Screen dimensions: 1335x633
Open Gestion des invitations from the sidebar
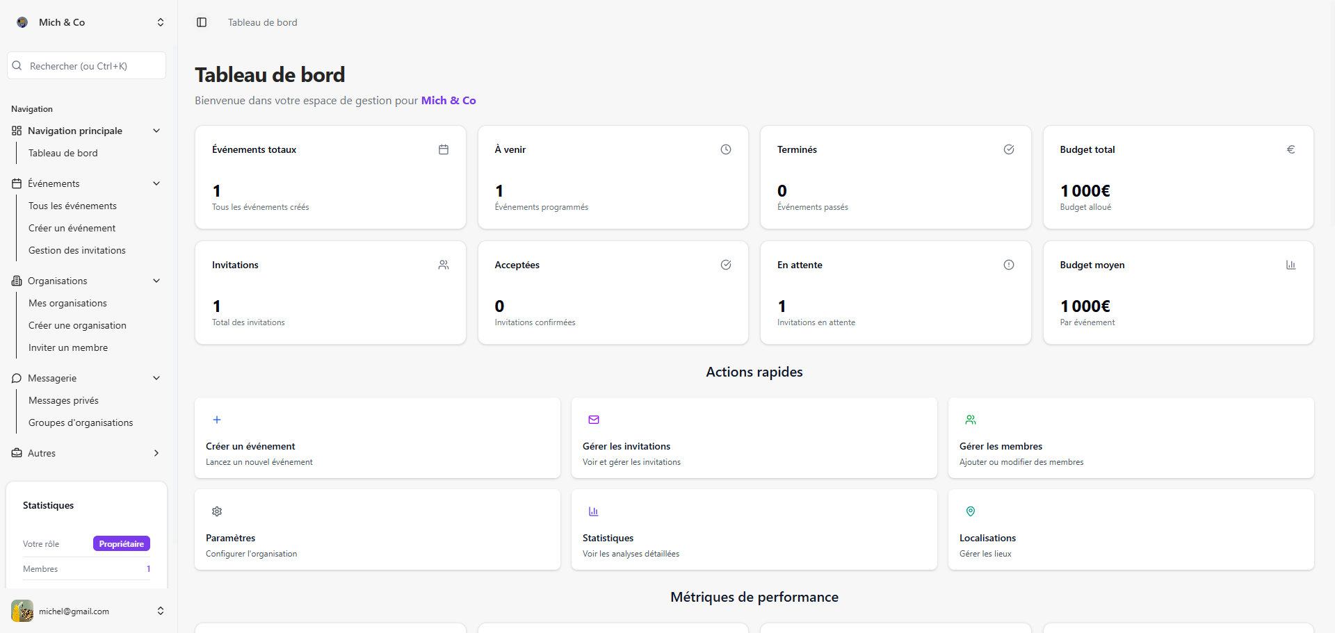pyautogui.click(x=77, y=250)
